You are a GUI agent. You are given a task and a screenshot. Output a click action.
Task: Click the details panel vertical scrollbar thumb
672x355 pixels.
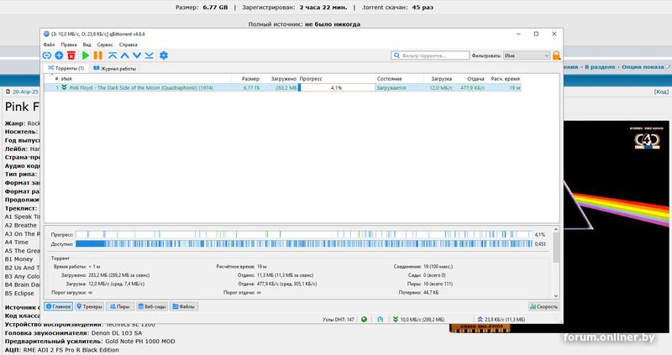point(556,248)
